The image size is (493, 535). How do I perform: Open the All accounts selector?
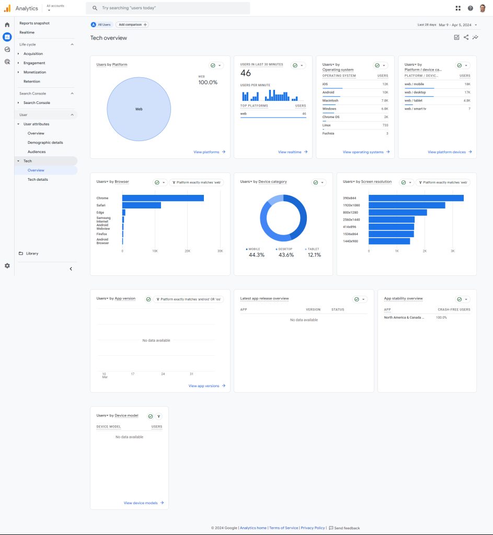point(55,7)
